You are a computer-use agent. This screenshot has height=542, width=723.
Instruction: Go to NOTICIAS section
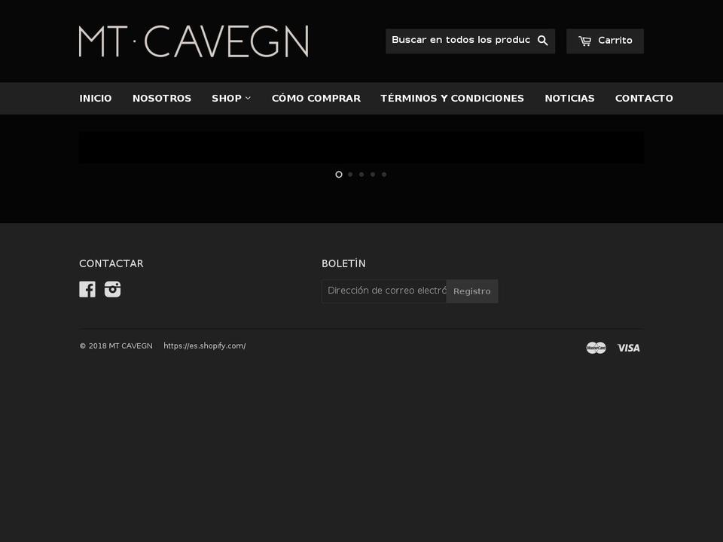tap(569, 98)
